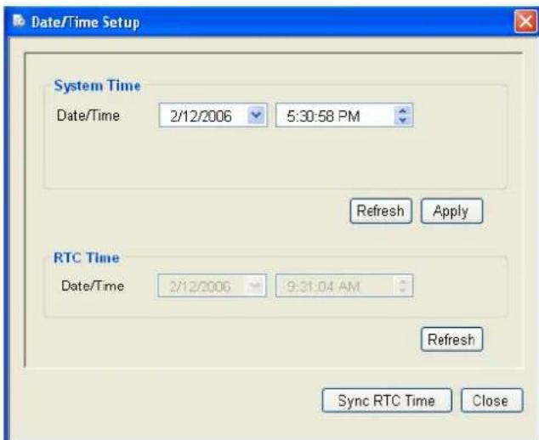The image size is (539, 440).
Task: Open the System Time date dropdown arrow
Action: 257,115
